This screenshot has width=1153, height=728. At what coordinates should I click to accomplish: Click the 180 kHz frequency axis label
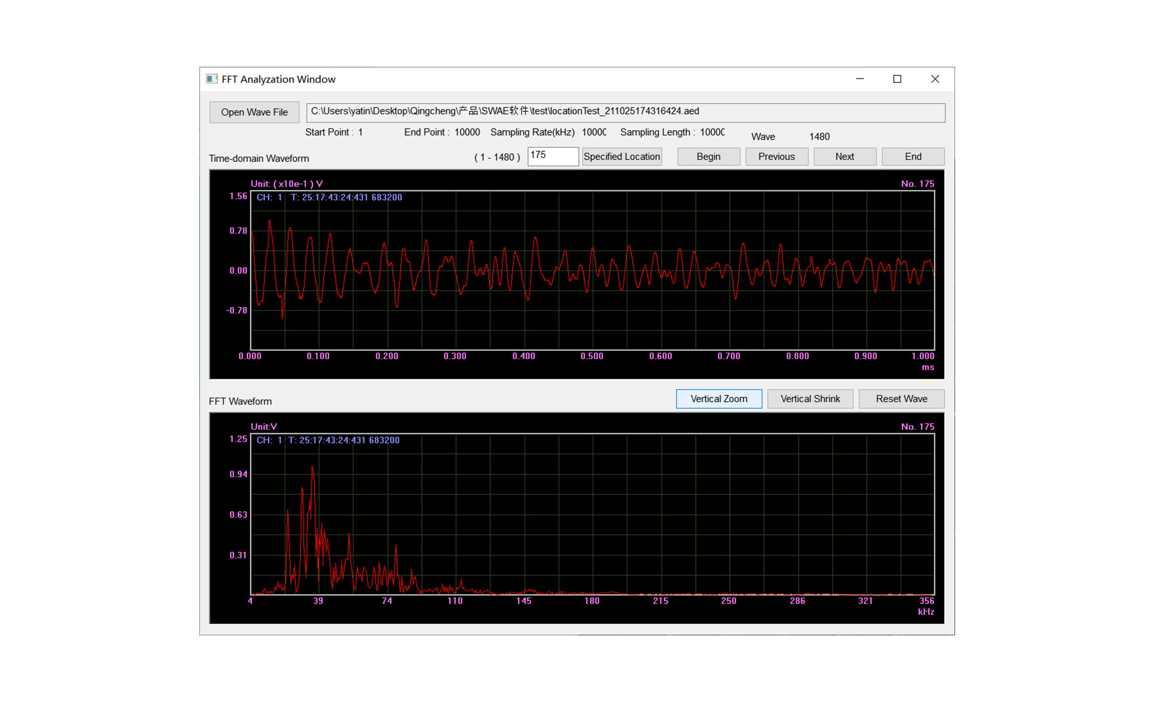(x=592, y=600)
